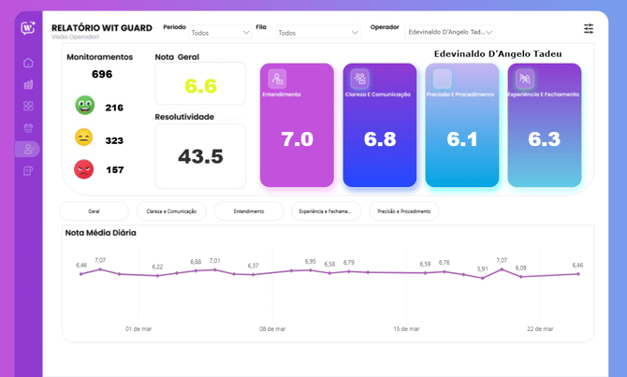Image resolution: width=627 pixels, height=377 pixels.
Task: Click the Clareza e Comunicação 6.8 card
Action: point(380,125)
